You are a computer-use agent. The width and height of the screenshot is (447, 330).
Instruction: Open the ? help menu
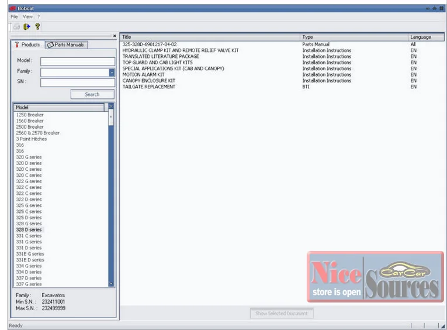39,17
